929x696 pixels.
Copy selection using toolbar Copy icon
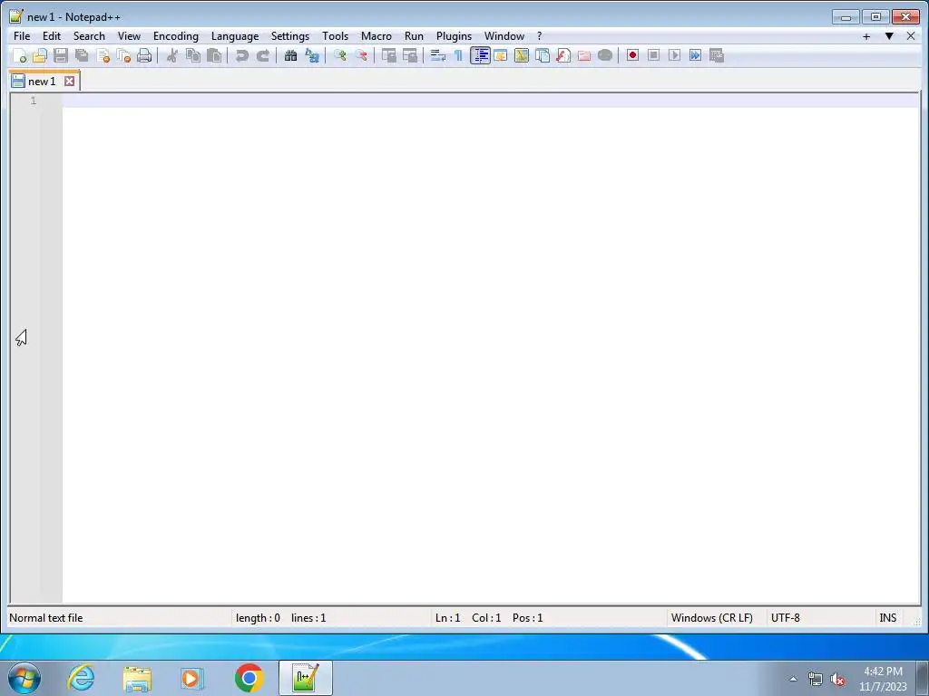click(193, 55)
